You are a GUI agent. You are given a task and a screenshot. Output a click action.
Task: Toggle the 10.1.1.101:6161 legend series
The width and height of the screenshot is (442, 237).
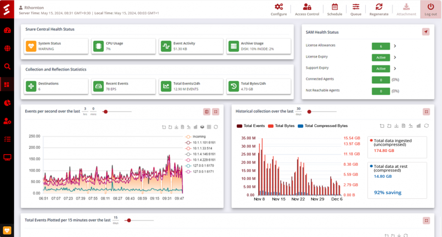click(200, 143)
